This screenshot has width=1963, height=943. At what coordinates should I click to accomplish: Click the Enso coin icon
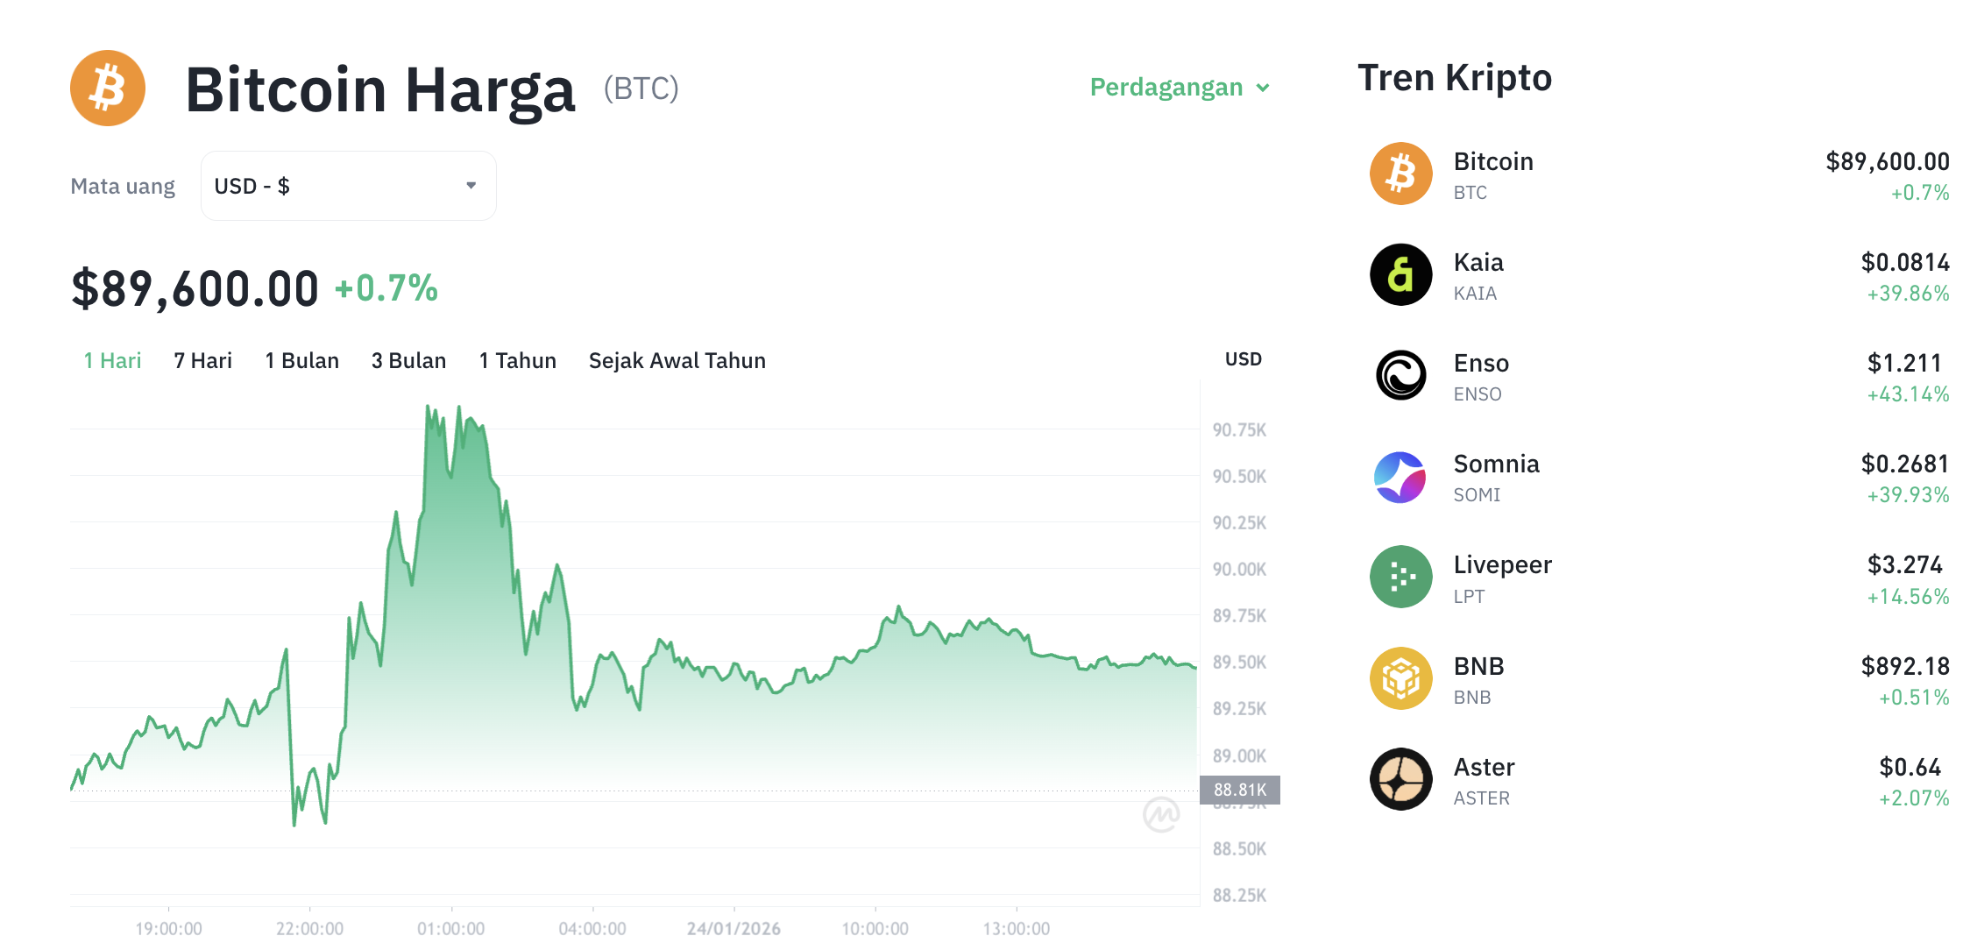pos(1400,375)
